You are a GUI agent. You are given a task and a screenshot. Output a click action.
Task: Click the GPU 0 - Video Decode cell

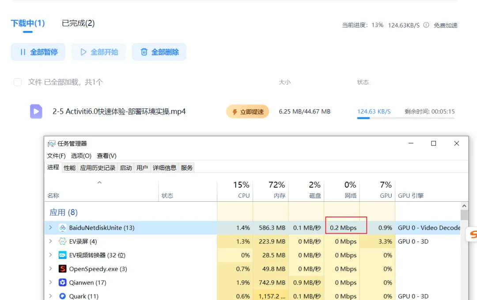click(428, 228)
